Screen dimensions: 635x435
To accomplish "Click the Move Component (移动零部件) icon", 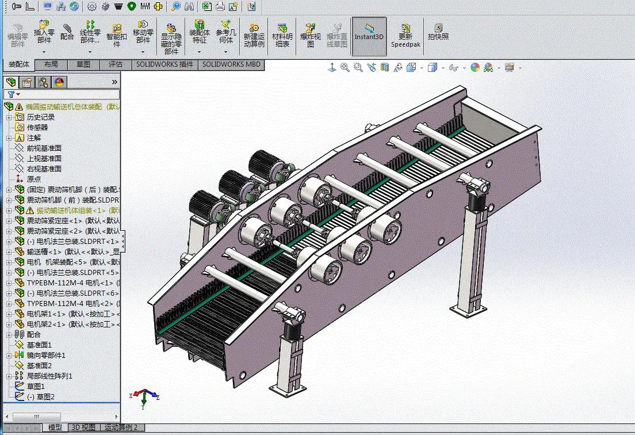I will click(143, 24).
